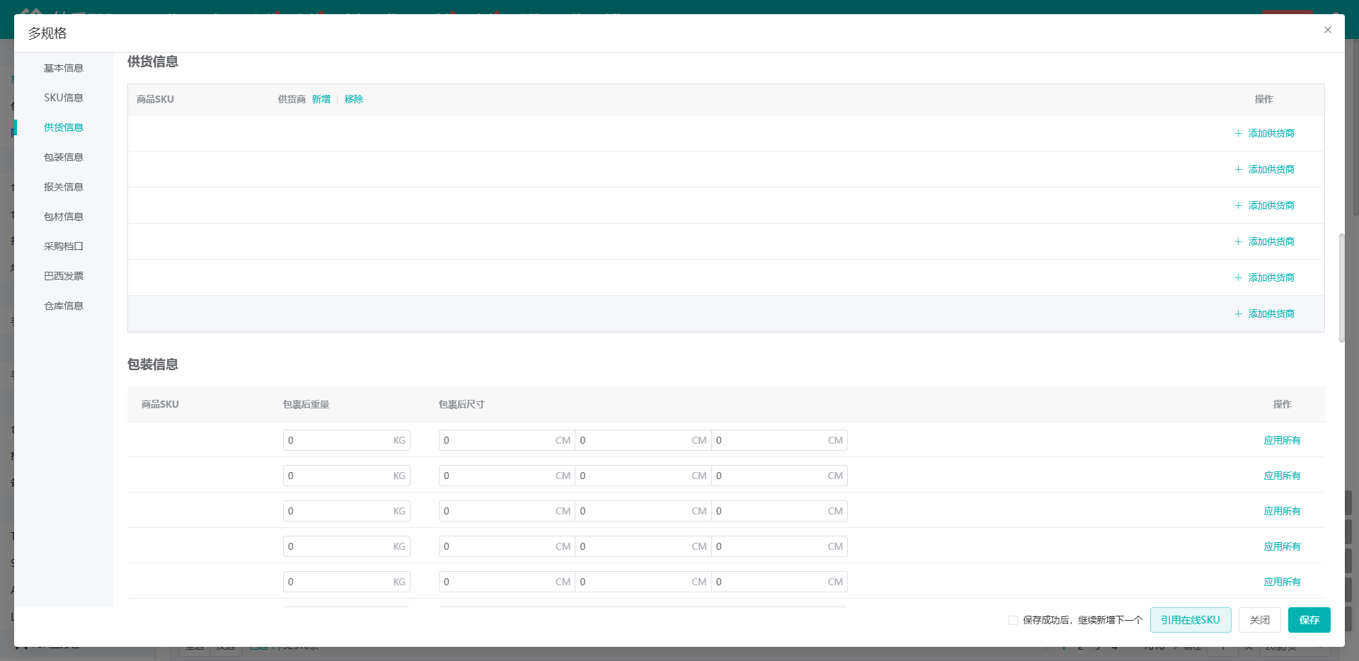Click 应用所有 in the first packaging row
The width and height of the screenshot is (1359, 661).
[1283, 440]
